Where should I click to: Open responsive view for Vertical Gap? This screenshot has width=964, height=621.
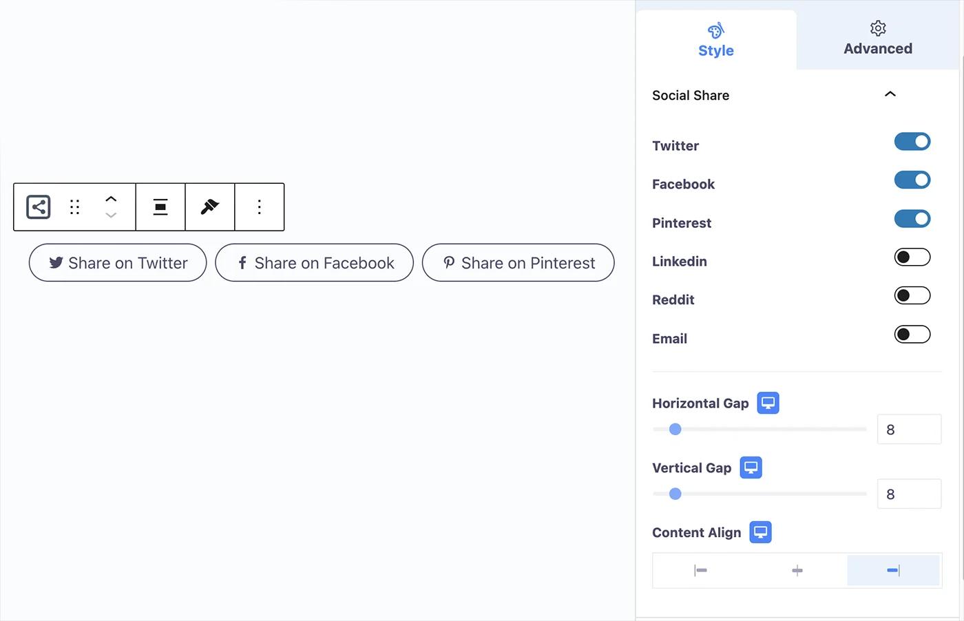751,467
